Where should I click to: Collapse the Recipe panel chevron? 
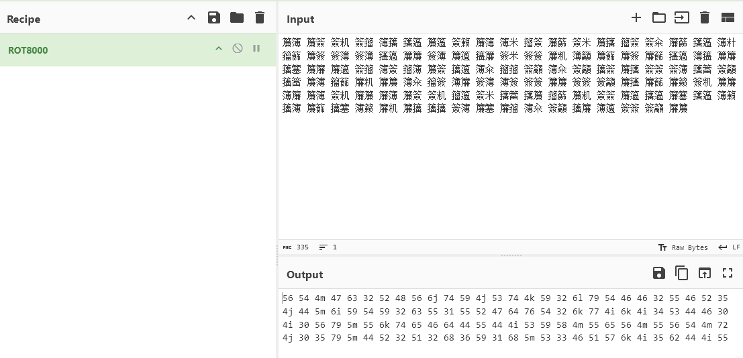click(191, 18)
